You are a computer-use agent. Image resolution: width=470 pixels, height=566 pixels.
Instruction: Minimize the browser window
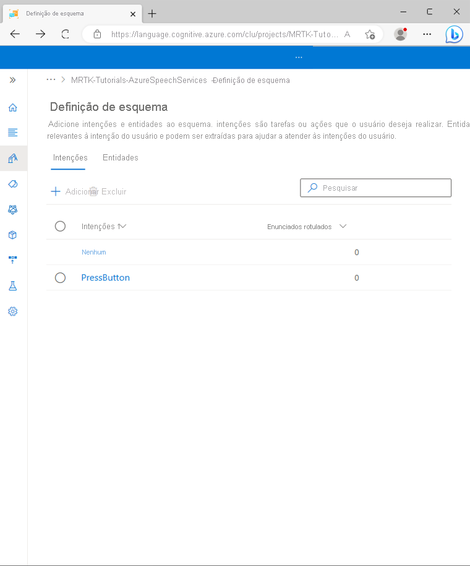click(403, 12)
